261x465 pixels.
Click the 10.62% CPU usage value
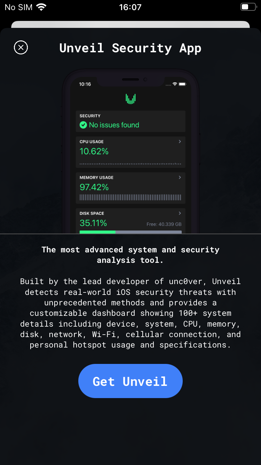94,151
